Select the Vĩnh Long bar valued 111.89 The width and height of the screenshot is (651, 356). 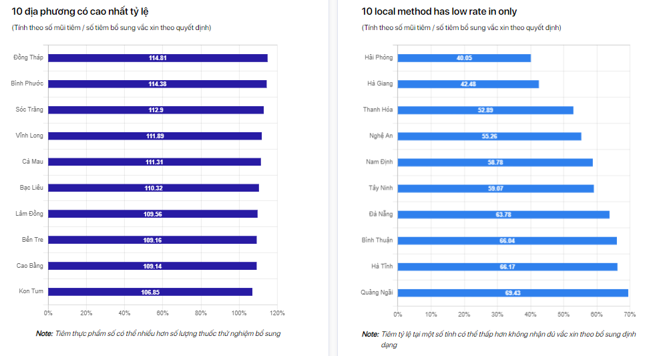tap(155, 136)
